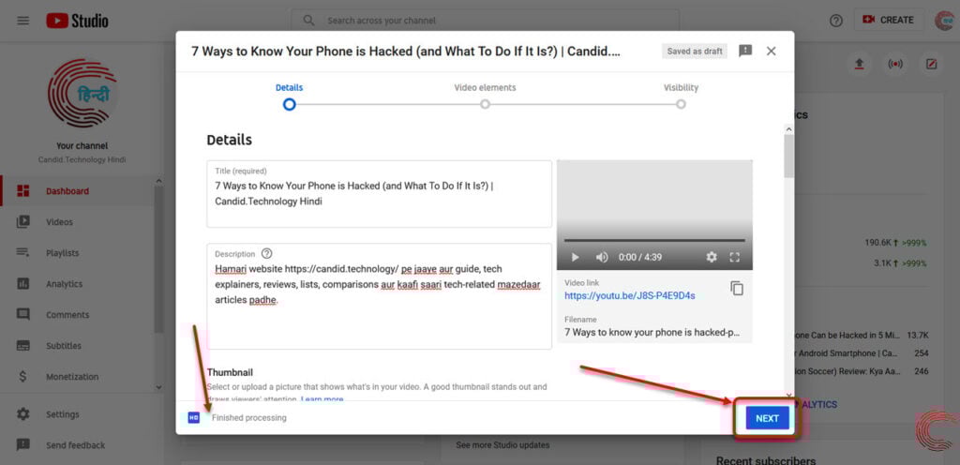Click the Your channel label
The image size is (960, 465).
click(82, 145)
